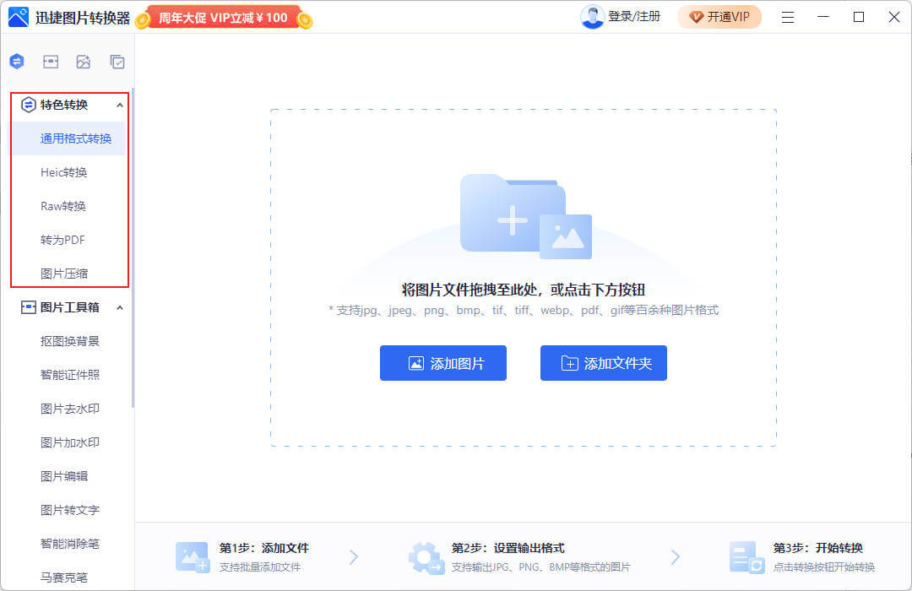Click the 登录/注册 link
912x591 pixels.
(634, 17)
